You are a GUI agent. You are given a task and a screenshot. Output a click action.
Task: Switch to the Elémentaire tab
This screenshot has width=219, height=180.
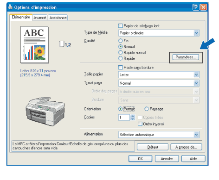pos(21,17)
